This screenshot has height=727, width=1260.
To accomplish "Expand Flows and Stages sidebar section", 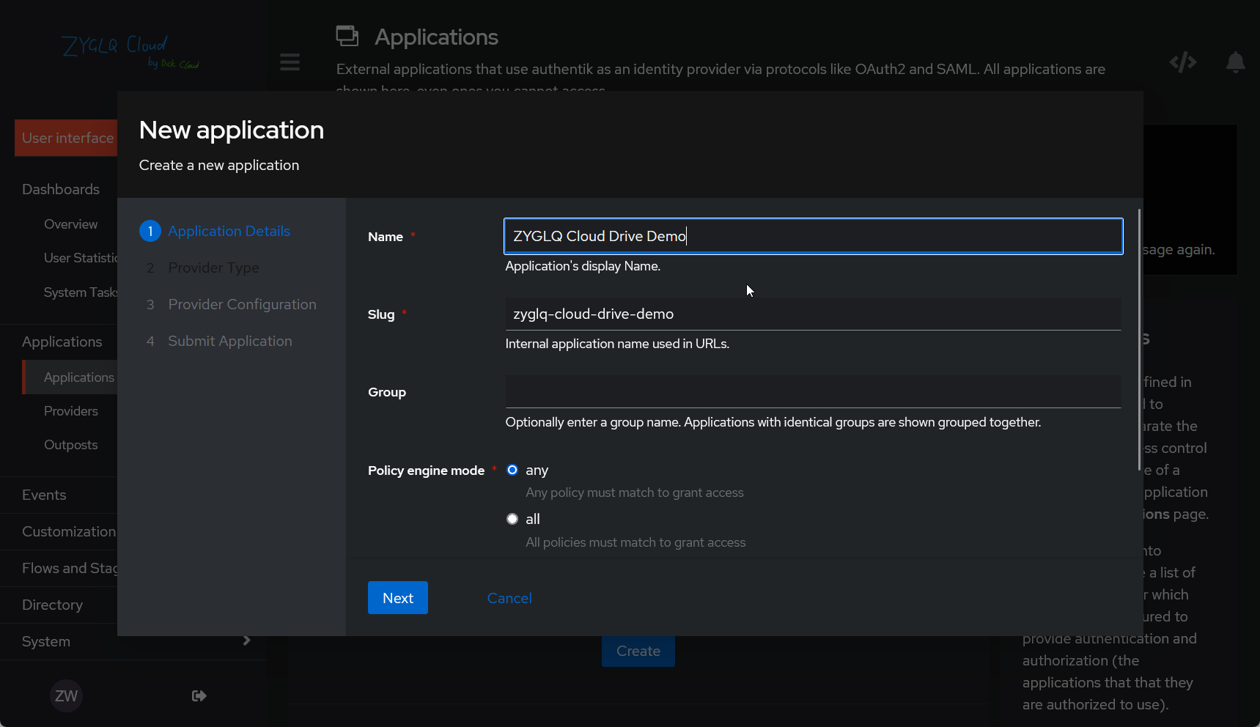I will click(59, 568).
